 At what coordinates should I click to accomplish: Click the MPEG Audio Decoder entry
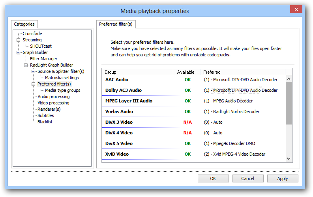[x=228, y=101]
